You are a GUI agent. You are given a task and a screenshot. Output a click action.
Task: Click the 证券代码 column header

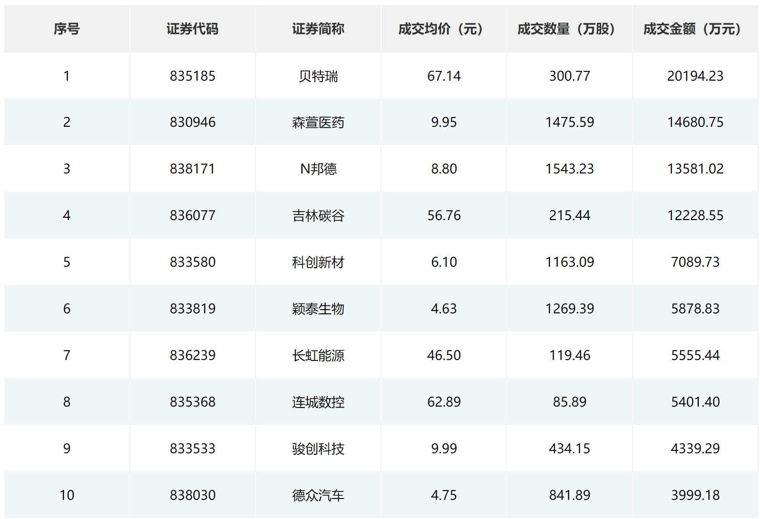(x=192, y=29)
